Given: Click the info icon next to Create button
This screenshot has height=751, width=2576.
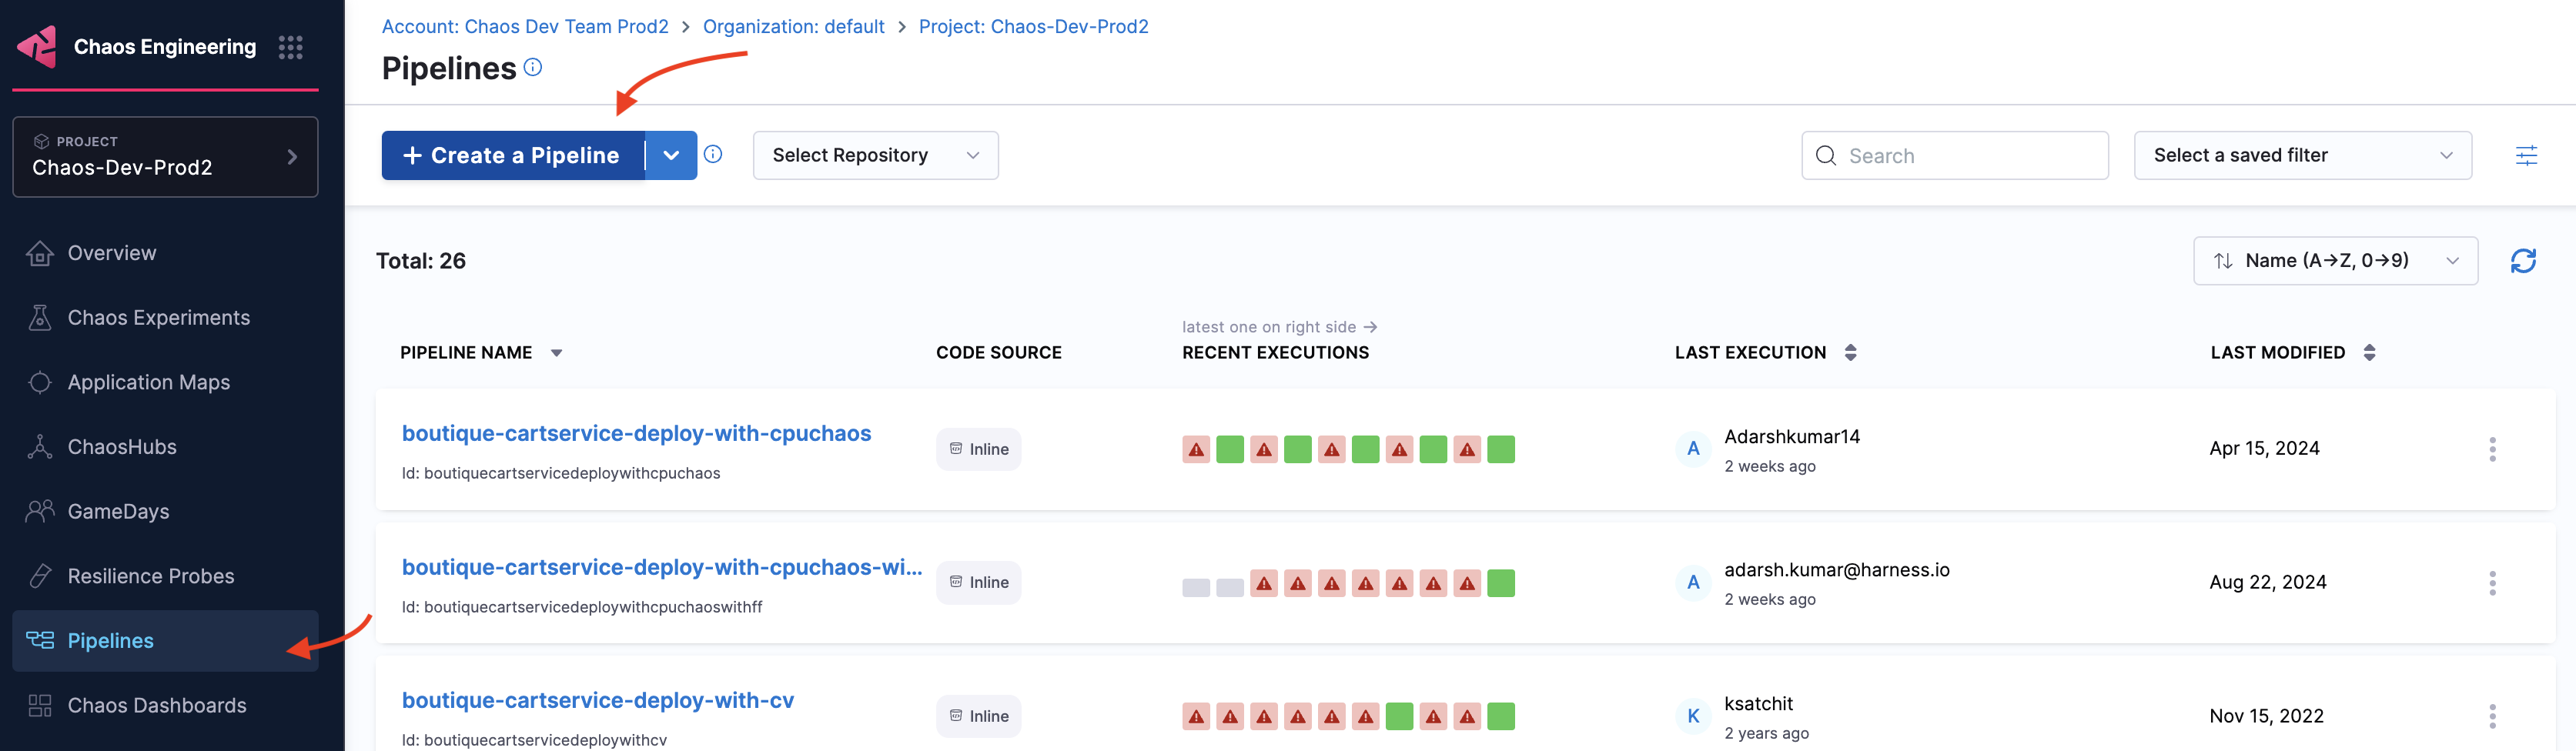Looking at the screenshot, I should point(712,154).
